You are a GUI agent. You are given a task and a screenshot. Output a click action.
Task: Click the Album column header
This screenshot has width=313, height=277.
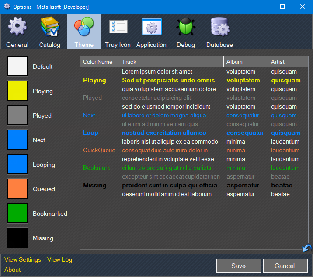(x=245, y=62)
